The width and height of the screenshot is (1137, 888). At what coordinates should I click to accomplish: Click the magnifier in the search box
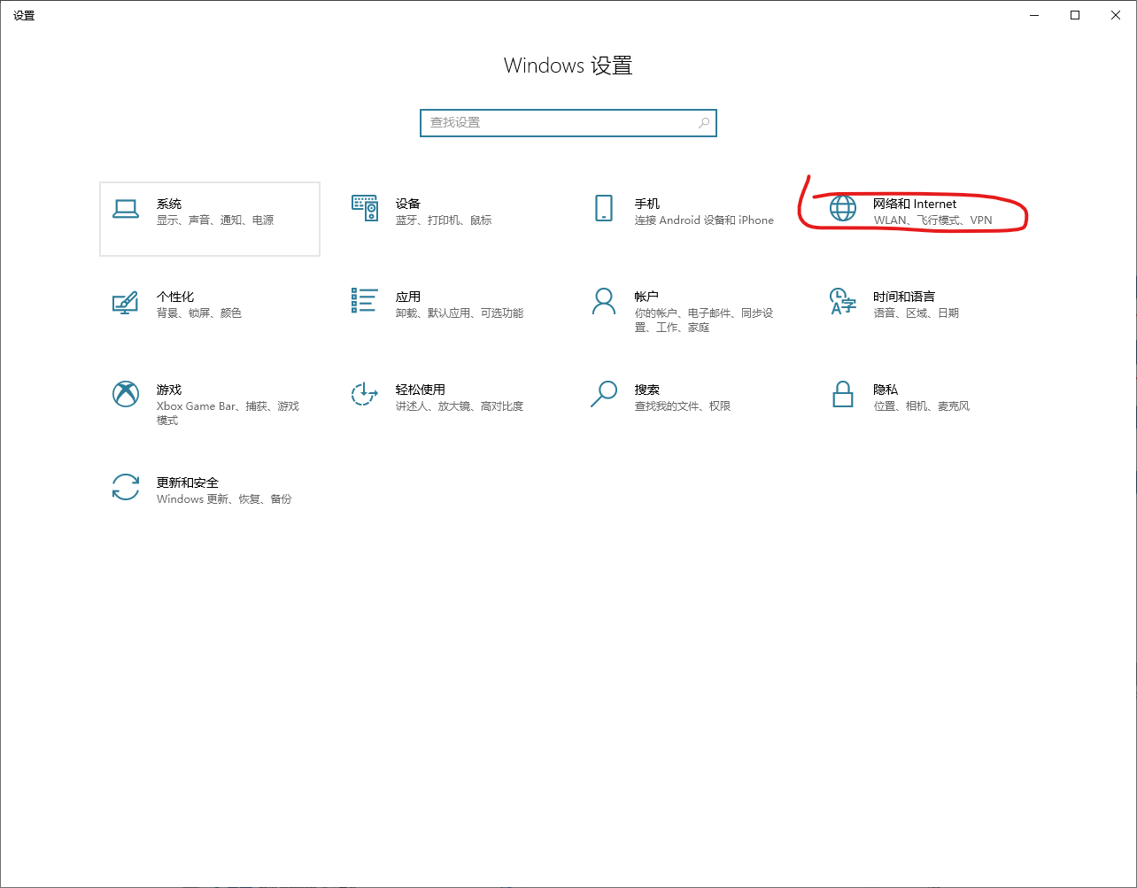704,123
